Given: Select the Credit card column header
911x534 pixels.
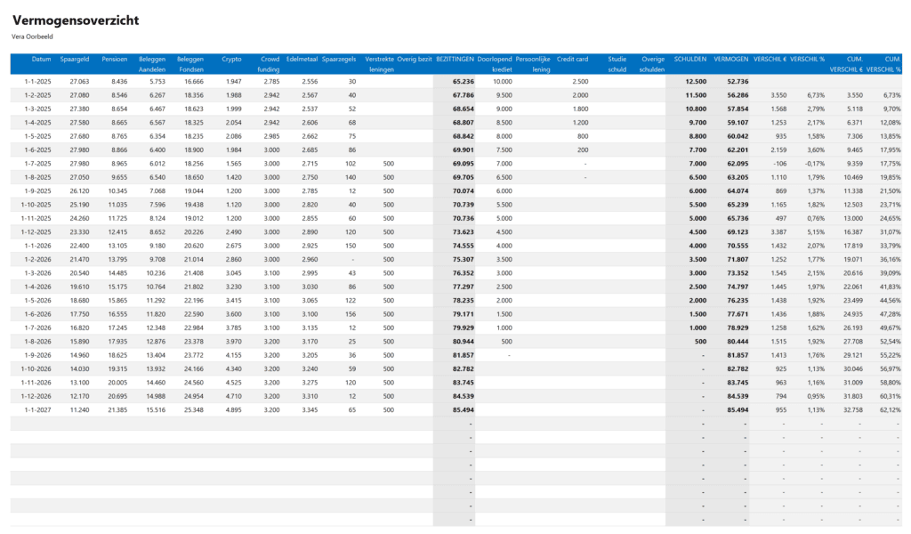Looking at the screenshot, I should pos(572,59).
